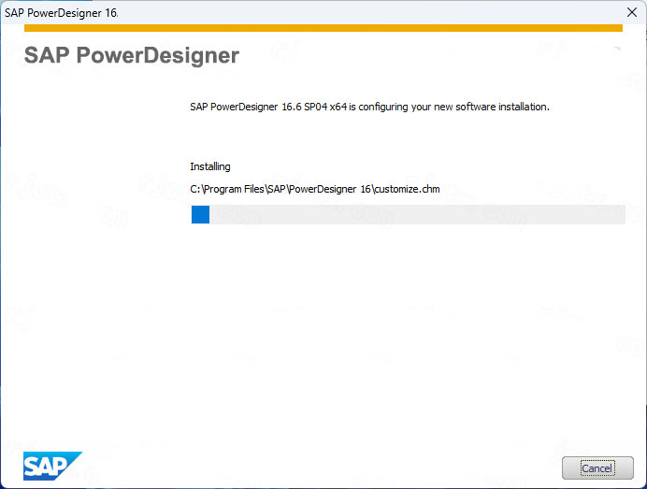
Task: Click the window title text SAP PowerDesigner 16
Action: pyautogui.click(x=61, y=13)
